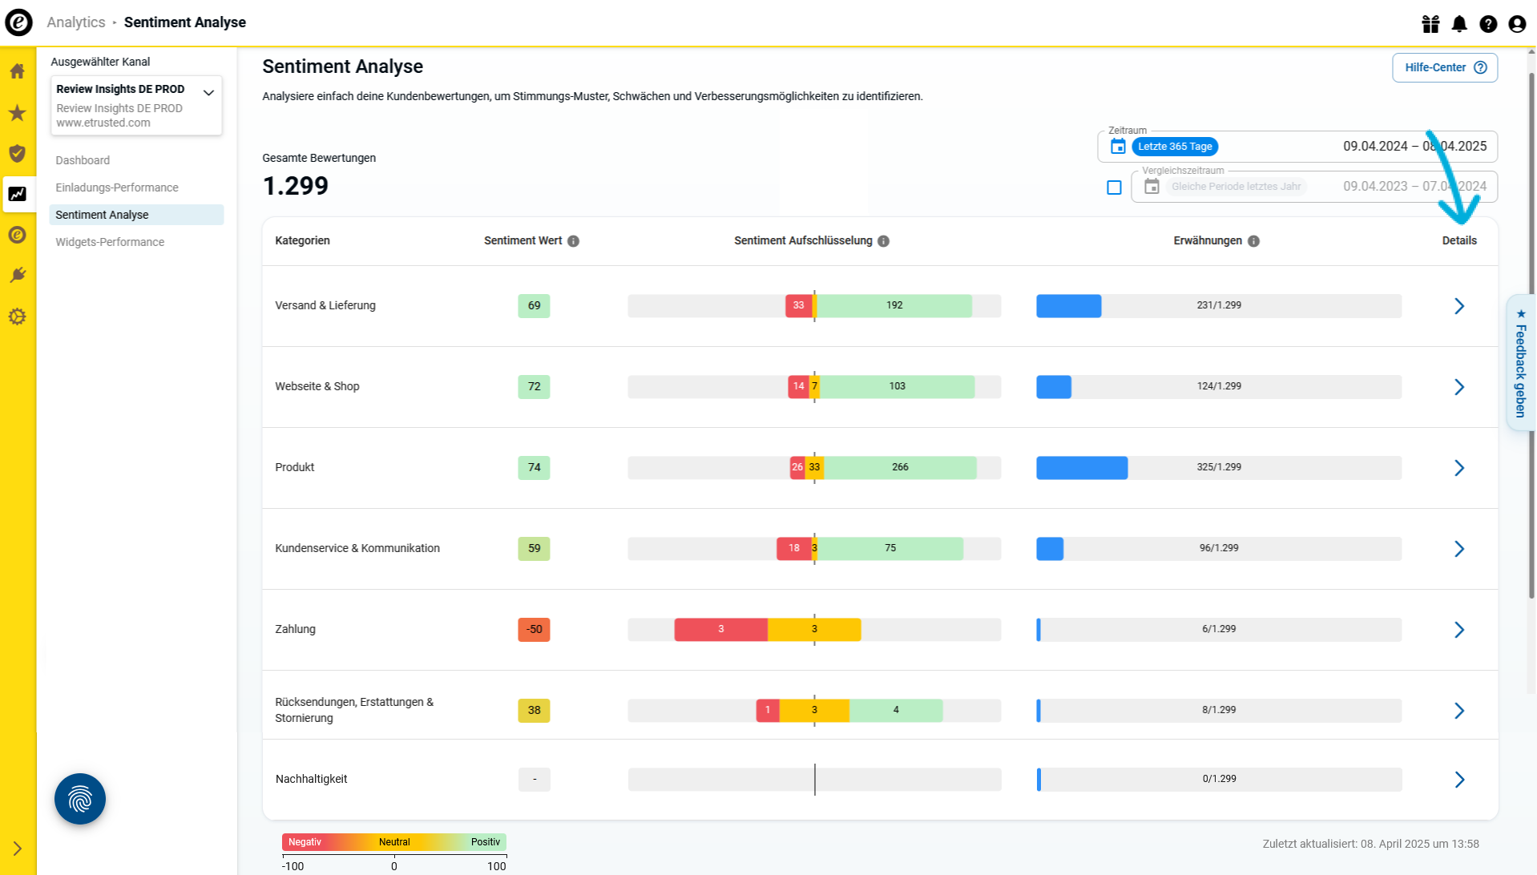Click the fingerprint floating button

point(80,799)
